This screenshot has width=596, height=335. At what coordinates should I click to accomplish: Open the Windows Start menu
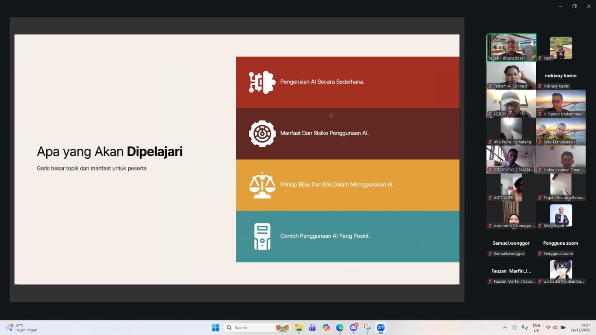tap(216, 328)
